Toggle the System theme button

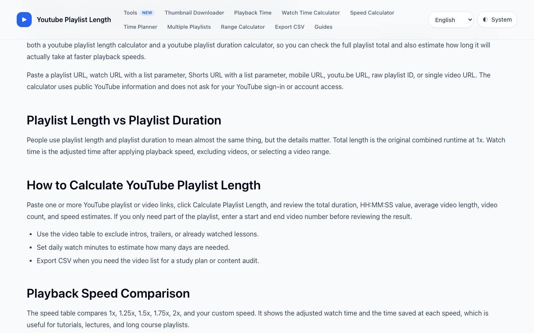[497, 20]
